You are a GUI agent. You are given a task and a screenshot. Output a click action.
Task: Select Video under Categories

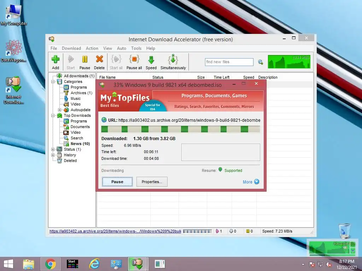pyautogui.click(x=76, y=104)
